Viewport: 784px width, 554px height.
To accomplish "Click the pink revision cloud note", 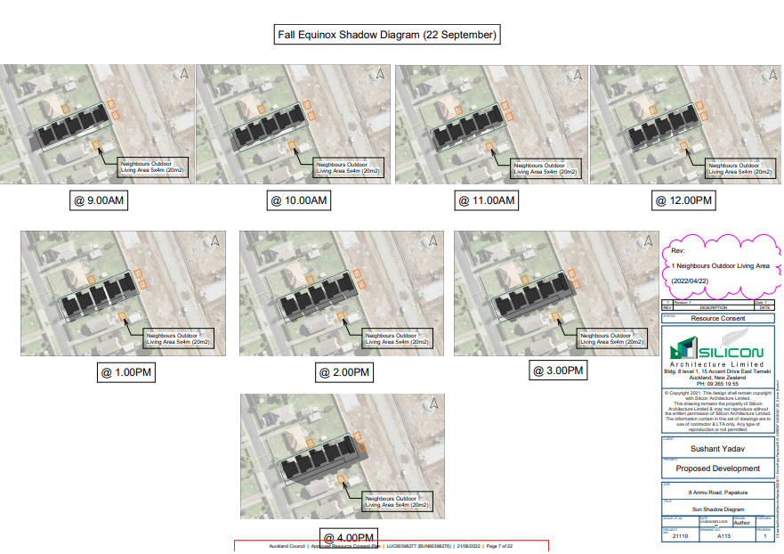I will pos(717,265).
